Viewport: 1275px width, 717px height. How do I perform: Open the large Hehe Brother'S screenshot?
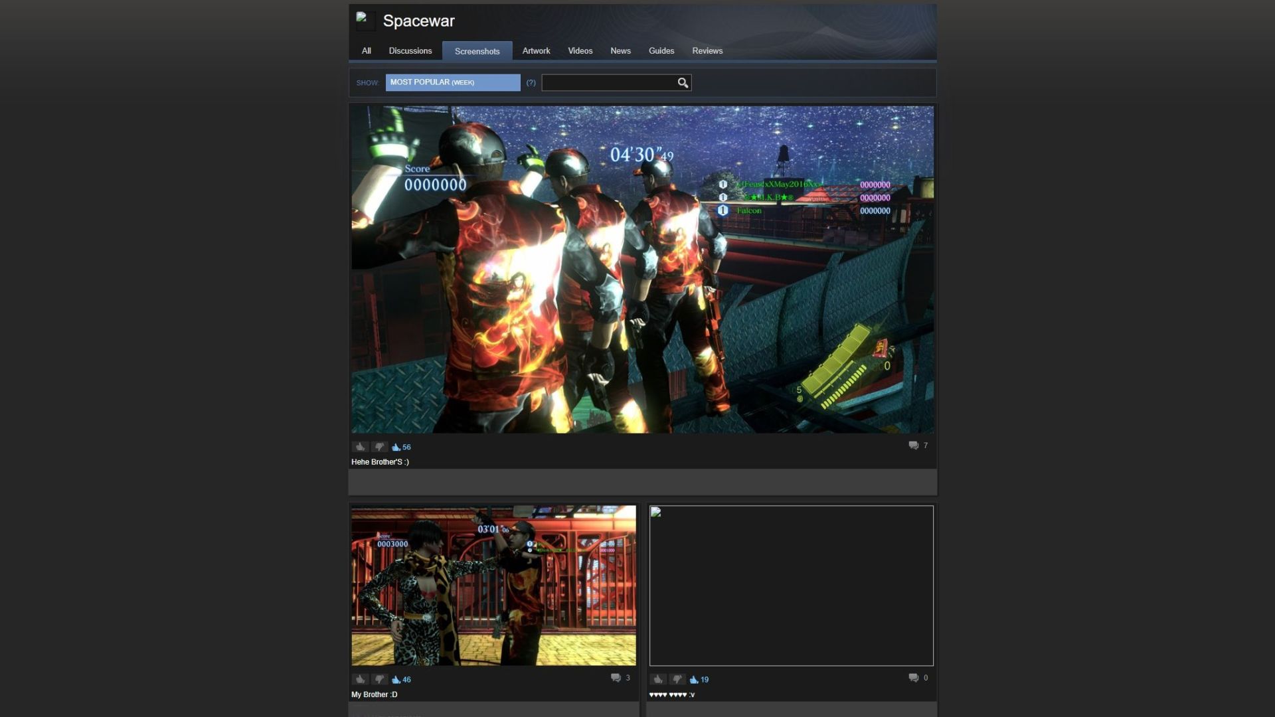coord(642,270)
